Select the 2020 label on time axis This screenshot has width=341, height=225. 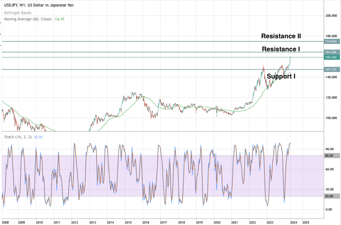217,222
